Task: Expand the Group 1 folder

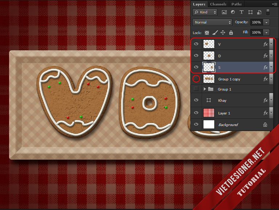Action: pyautogui.click(x=205, y=89)
